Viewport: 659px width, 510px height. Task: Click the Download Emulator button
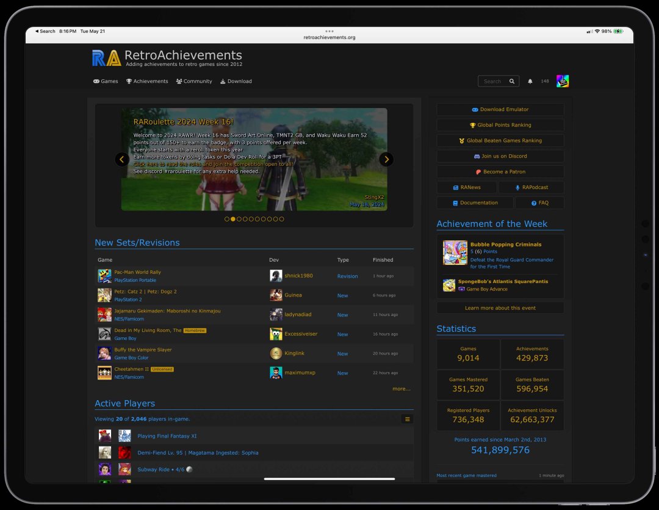(500, 110)
